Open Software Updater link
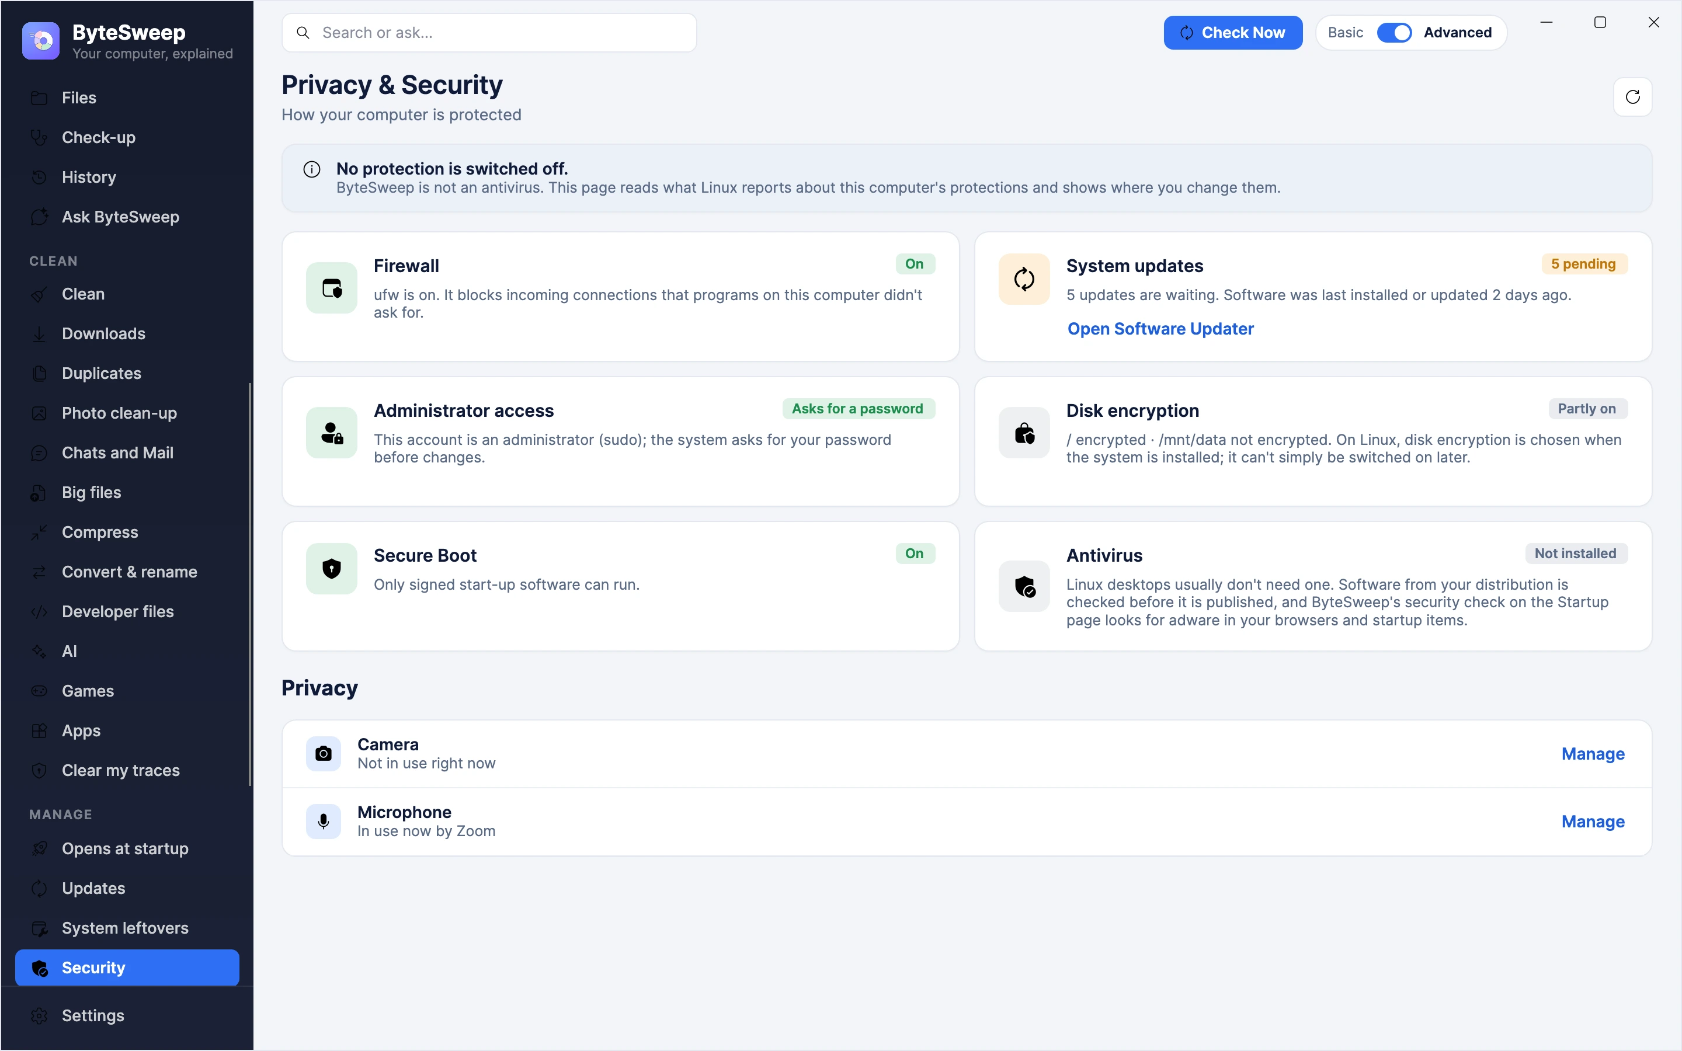This screenshot has width=1682, height=1051. tap(1160, 329)
